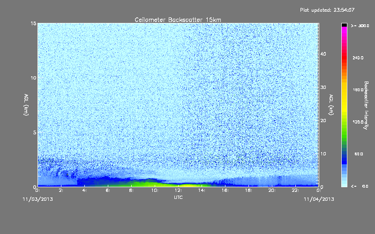This screenshot has width=375, height=234.
Task: Click the 'Plot updated: 23:54:07' timestamp
Action: [x=327, y=10]
